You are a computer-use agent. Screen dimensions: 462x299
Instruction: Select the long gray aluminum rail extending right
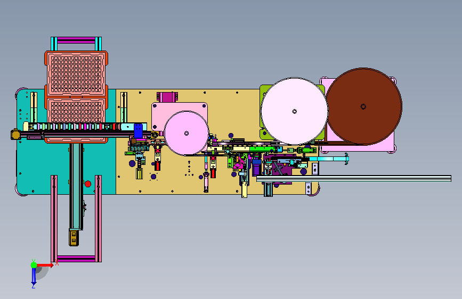click(354, 179)
